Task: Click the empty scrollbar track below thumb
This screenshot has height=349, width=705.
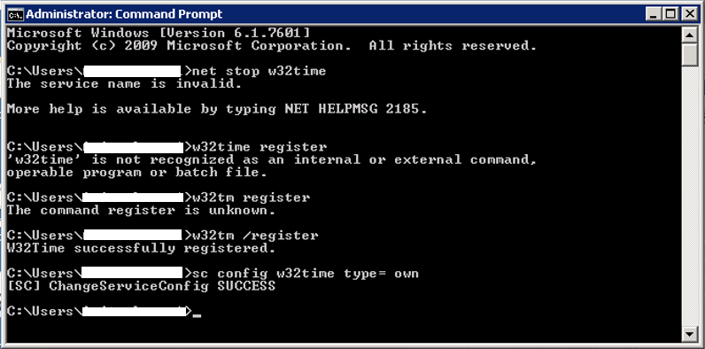Action: [689, 197]
